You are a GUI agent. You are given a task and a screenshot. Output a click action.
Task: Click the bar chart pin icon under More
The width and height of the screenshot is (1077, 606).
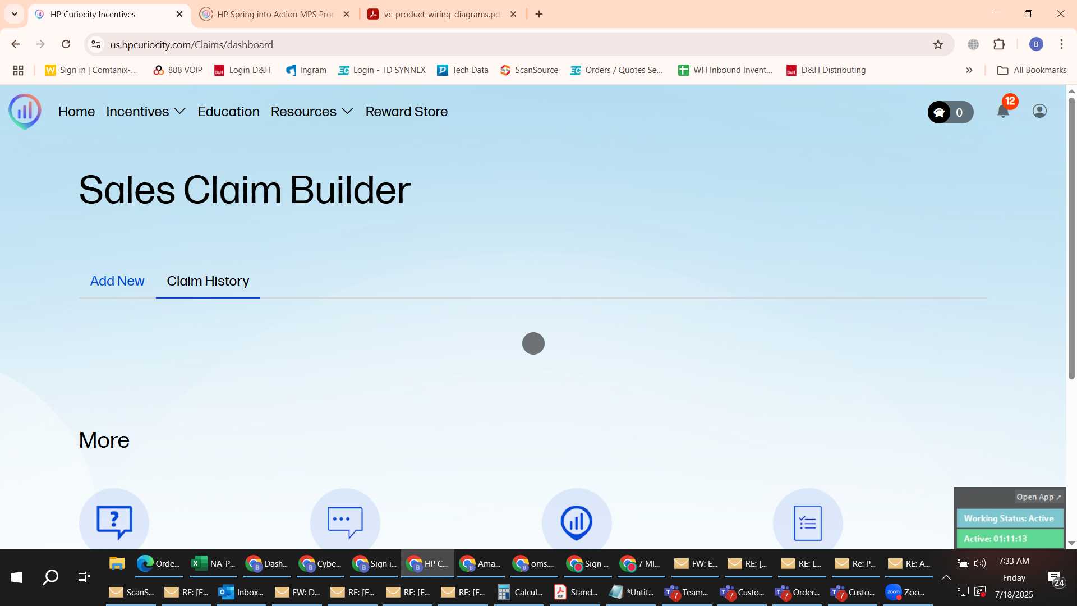pos(577,522)
